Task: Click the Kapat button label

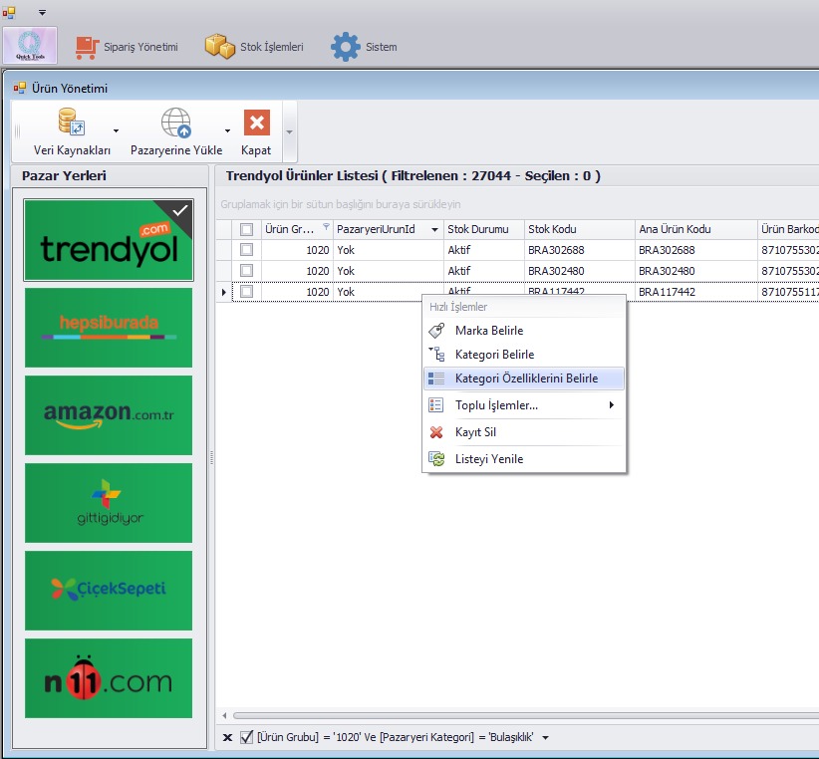Action: 256,150
